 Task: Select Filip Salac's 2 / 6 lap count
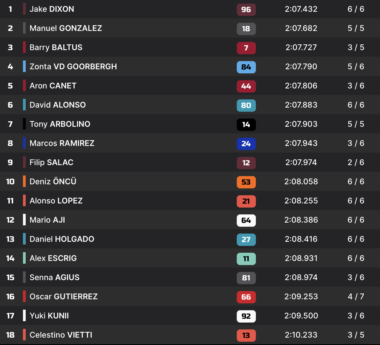point(356,162)
